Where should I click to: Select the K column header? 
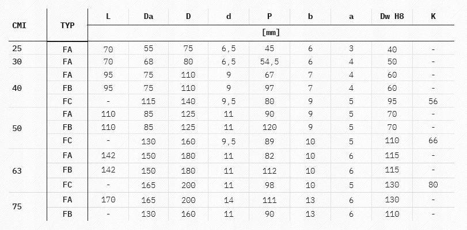pos(433,16)
